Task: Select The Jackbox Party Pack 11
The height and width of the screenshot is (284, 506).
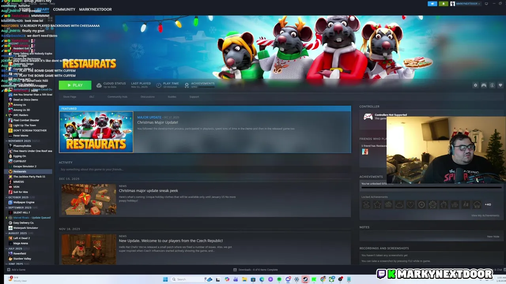Action: point(29,177)
